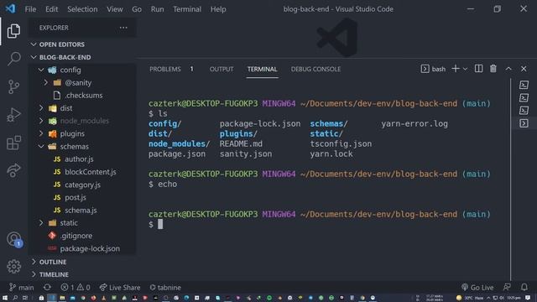Start Live Share from status bar
Viewport: 537px width, 302px height.
[x=120, y=287]
